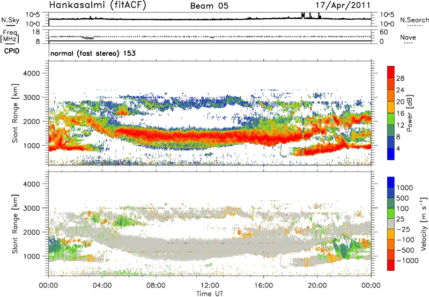The width and height of the screenshot is (429, 297).
Task: Click the noise spike near 19:00 UT
Action: pos(303,16)
